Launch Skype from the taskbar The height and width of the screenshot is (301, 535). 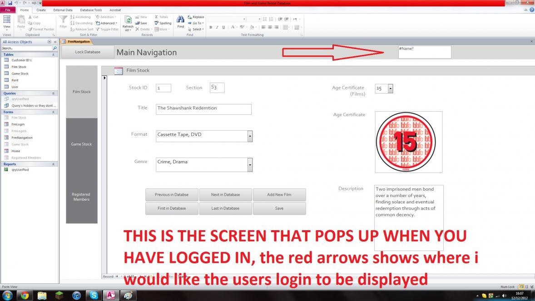(x=94, y=296)
